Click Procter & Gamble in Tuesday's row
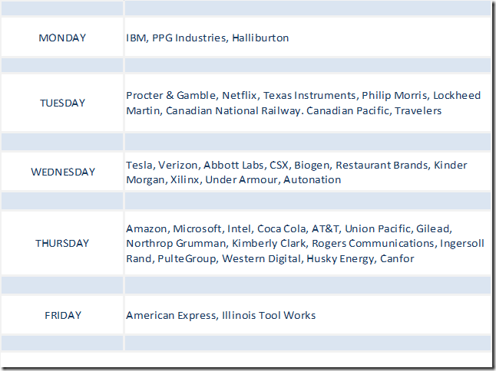The image size is (496, 371). [x=170, y=96]
